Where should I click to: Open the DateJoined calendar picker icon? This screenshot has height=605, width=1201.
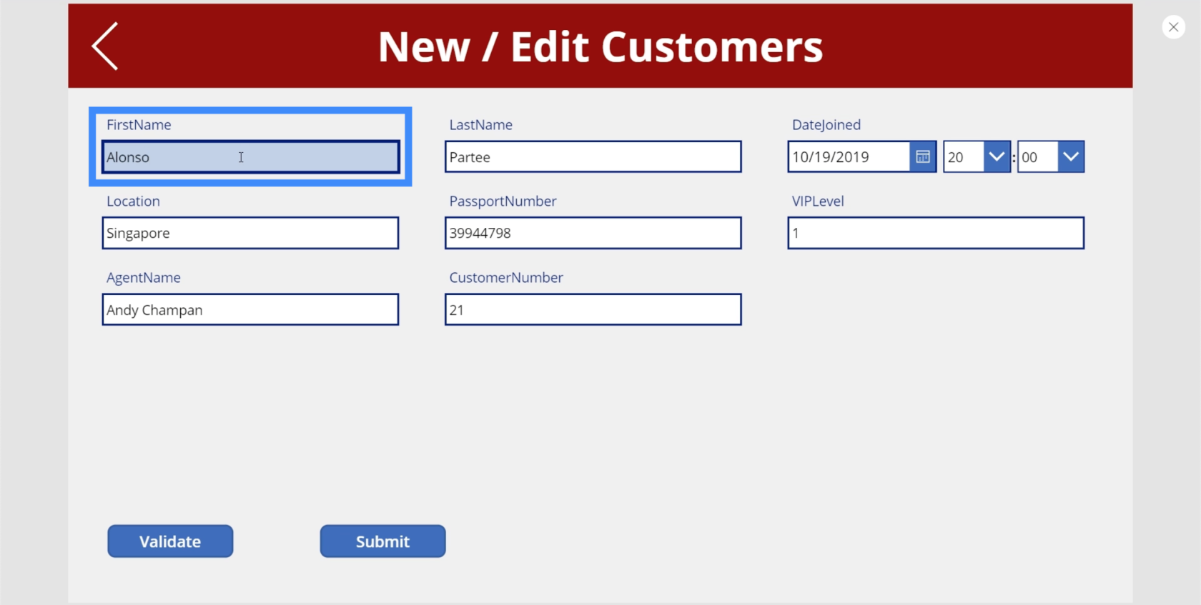pyautogui.click(x=923, y=157)
